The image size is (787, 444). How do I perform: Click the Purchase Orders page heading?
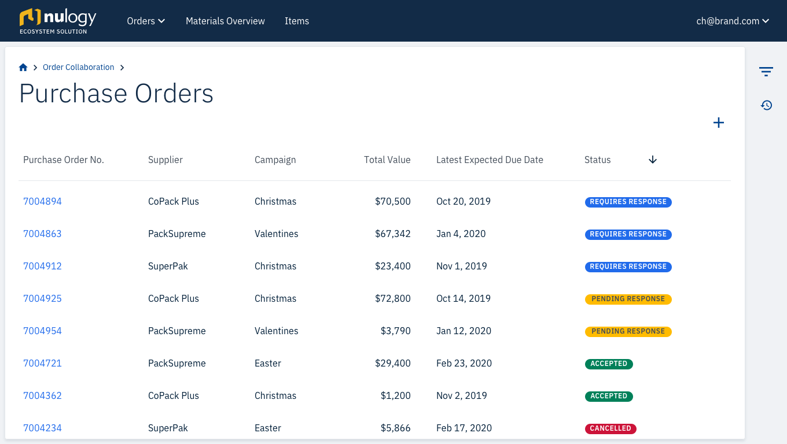(x=116, y=94)
